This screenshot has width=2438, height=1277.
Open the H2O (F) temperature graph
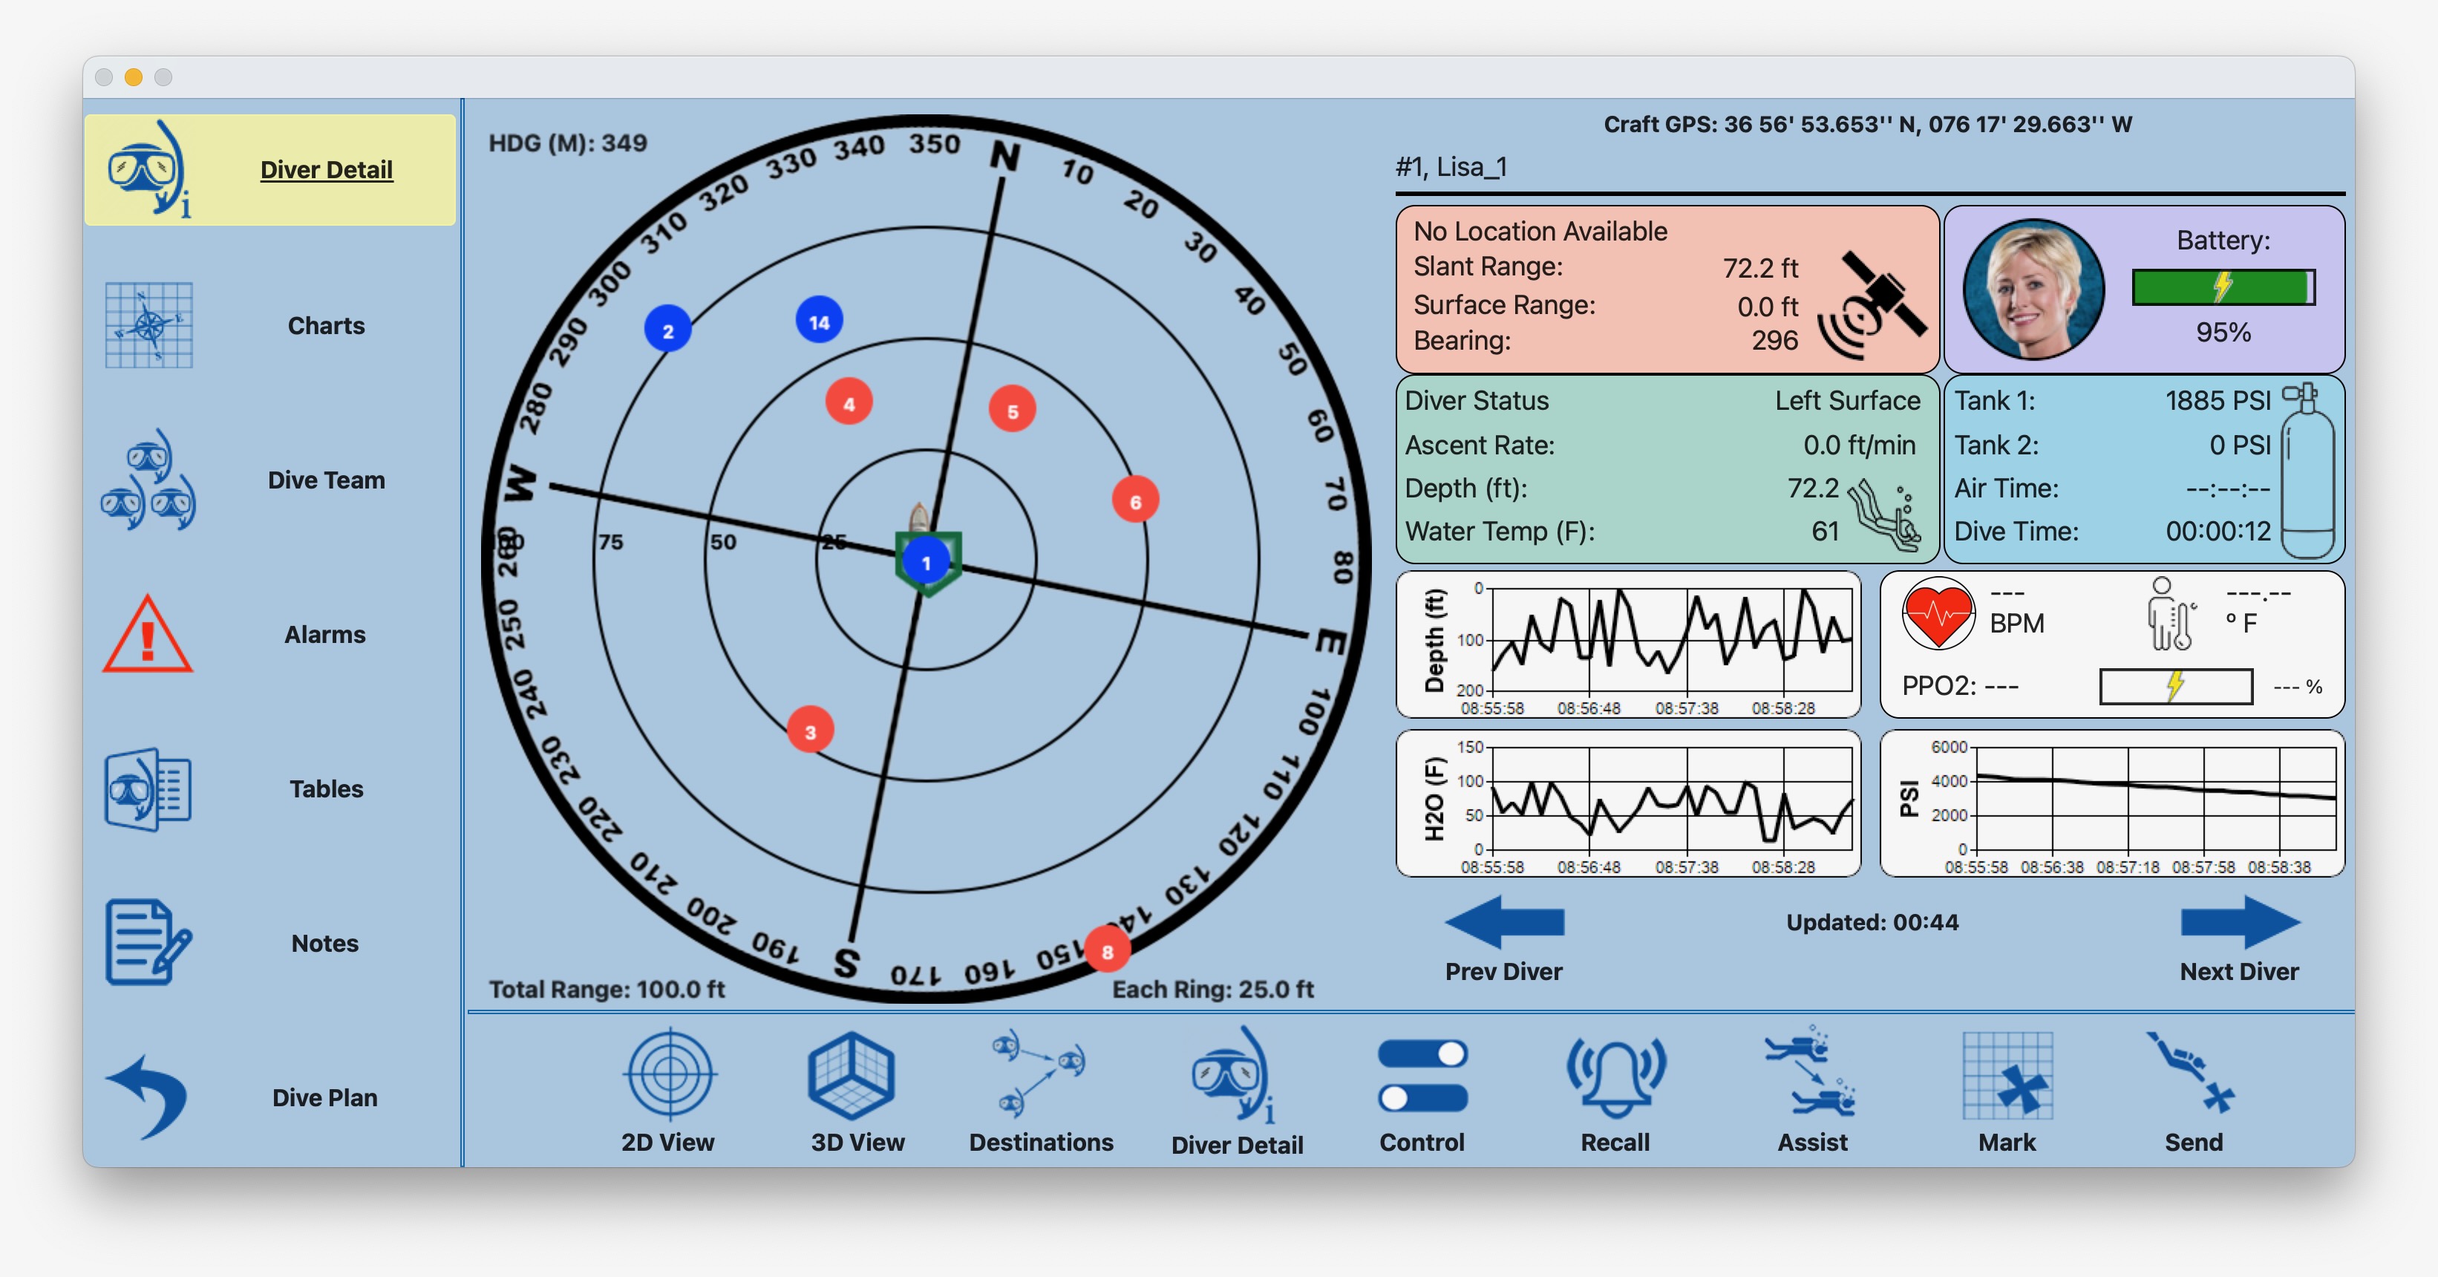[1628, 803]
